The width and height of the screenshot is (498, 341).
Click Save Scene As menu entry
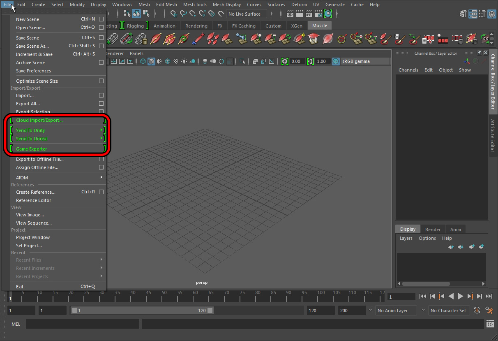coord(32,46)
